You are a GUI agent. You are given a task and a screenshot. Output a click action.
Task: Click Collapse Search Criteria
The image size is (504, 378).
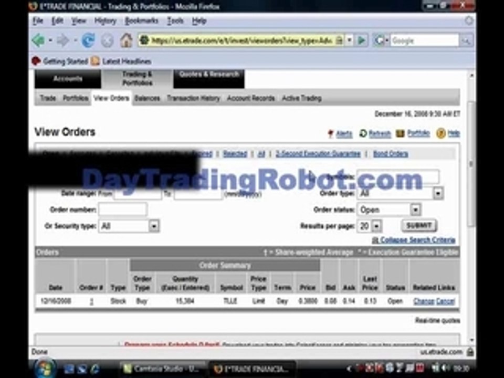417,240
